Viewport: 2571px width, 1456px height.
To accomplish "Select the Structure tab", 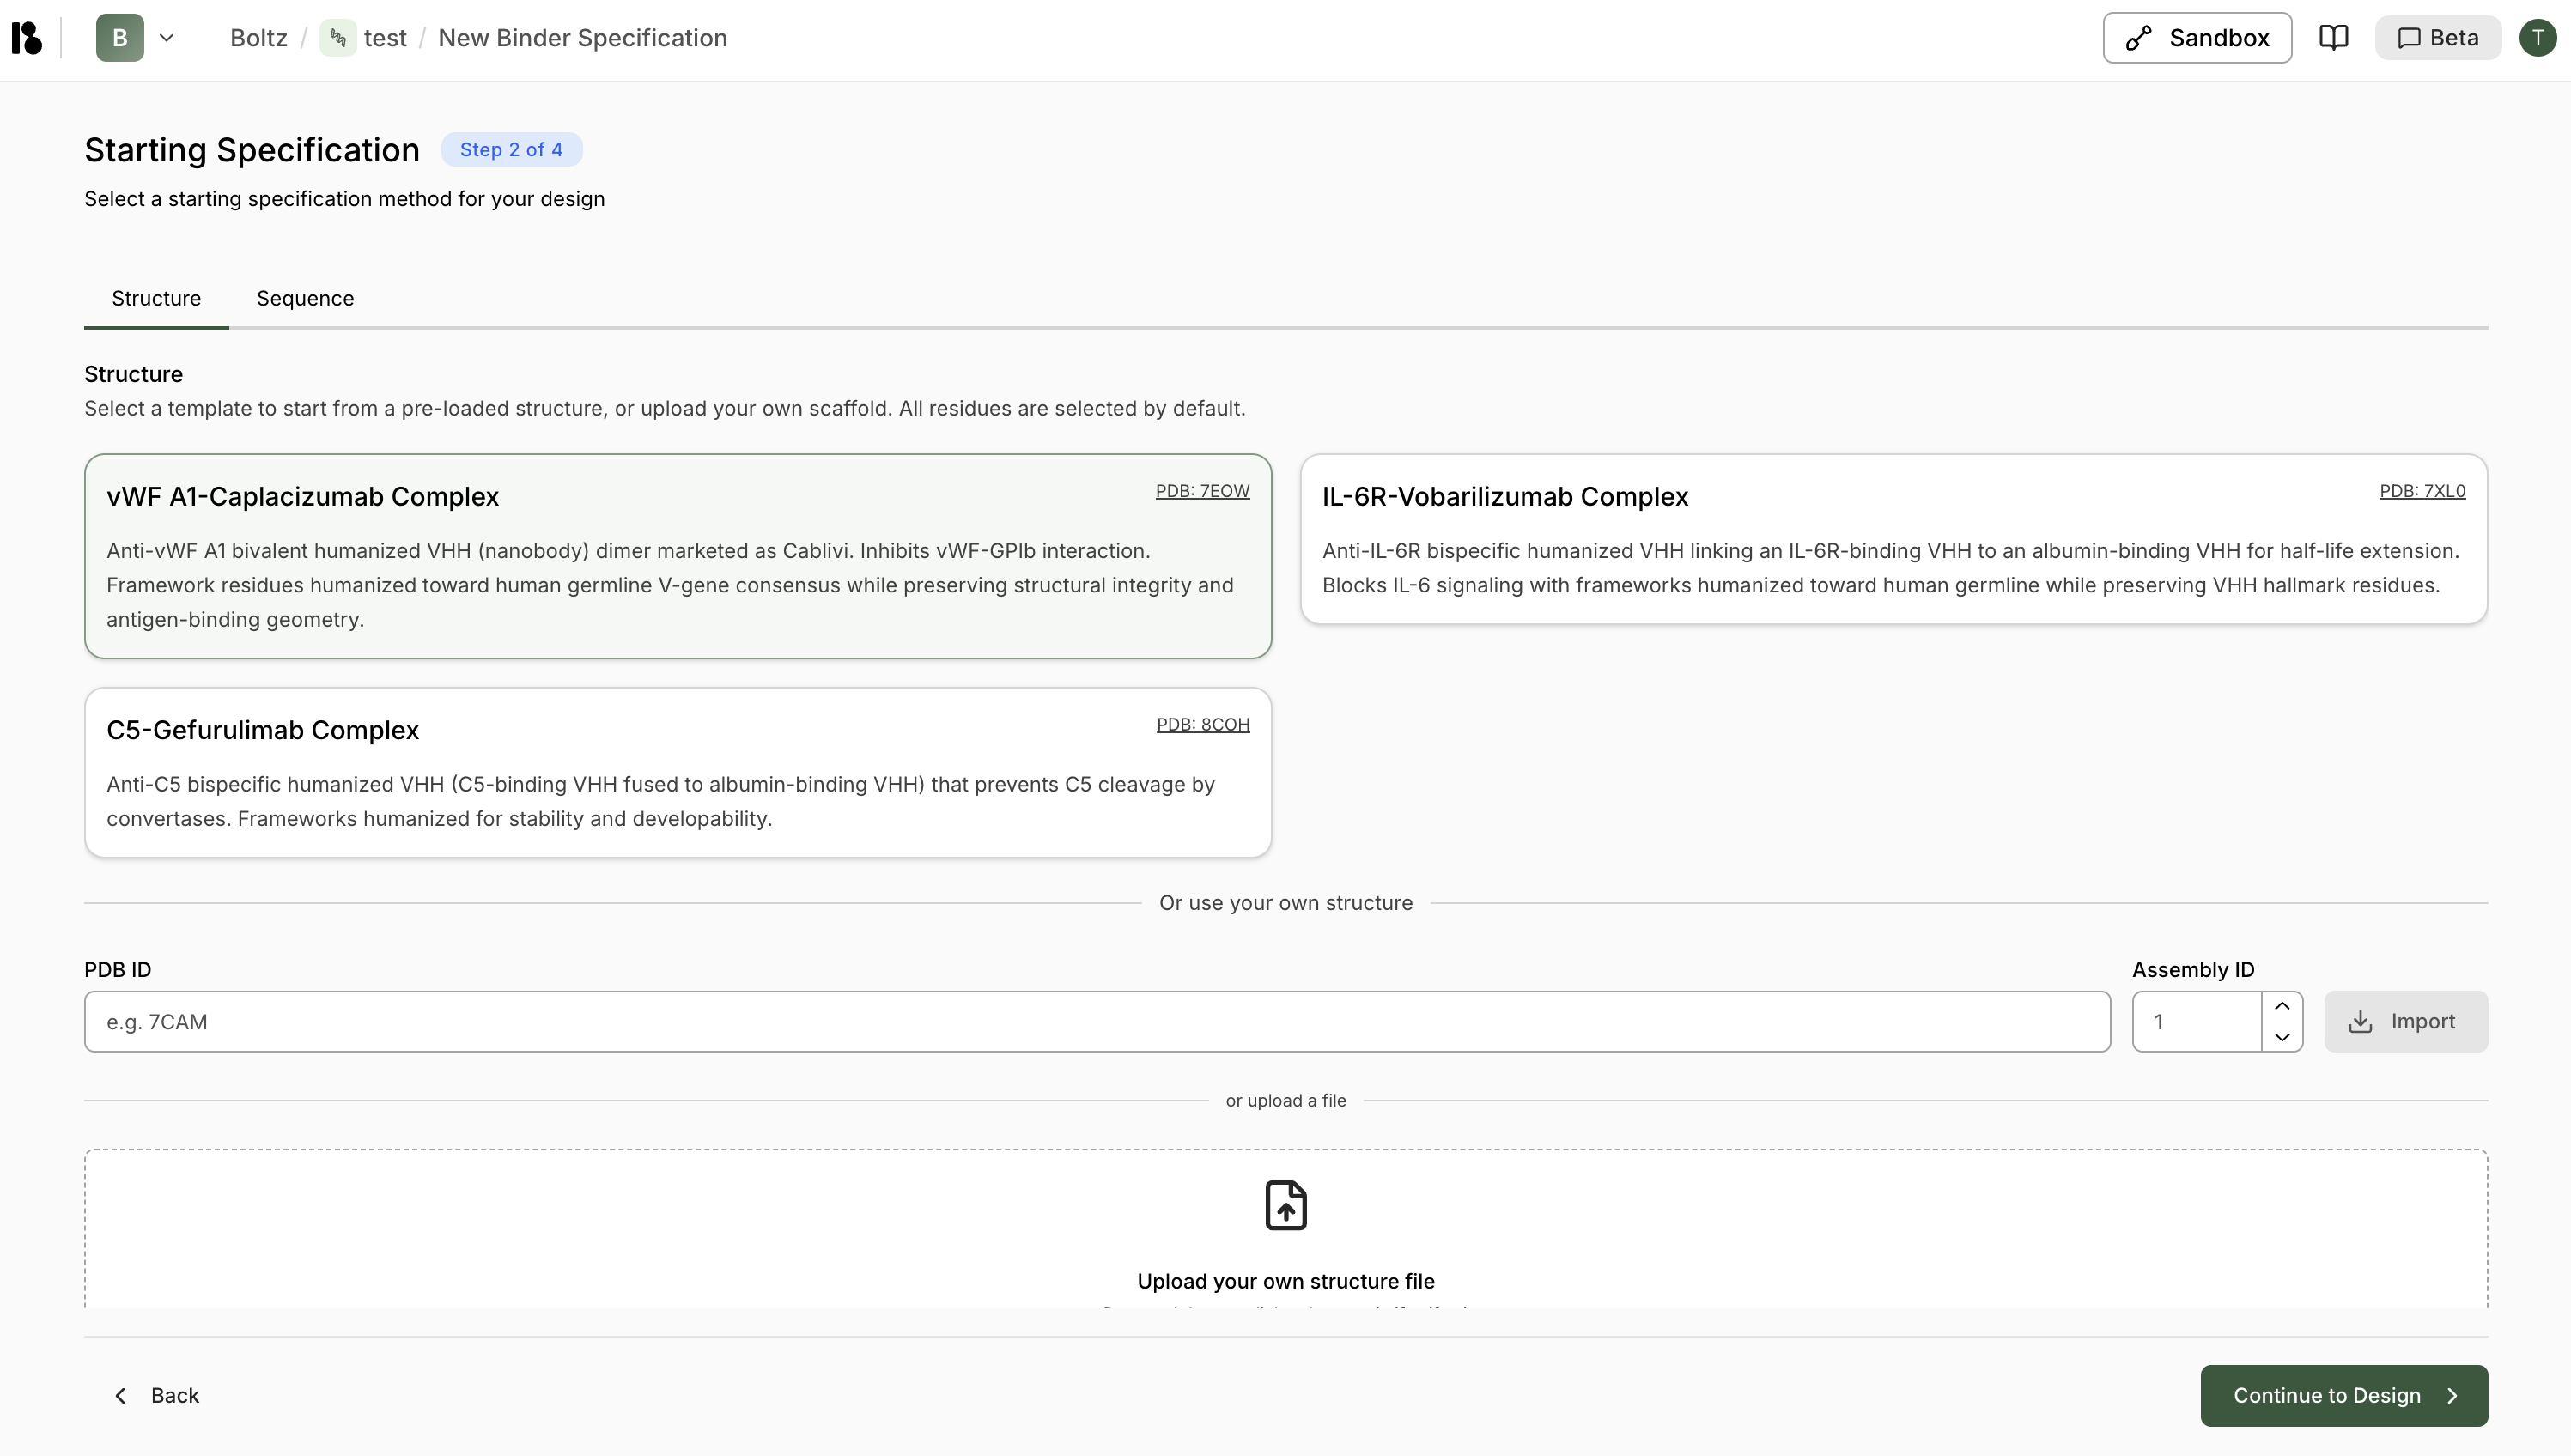I will (x=156, y=298).
